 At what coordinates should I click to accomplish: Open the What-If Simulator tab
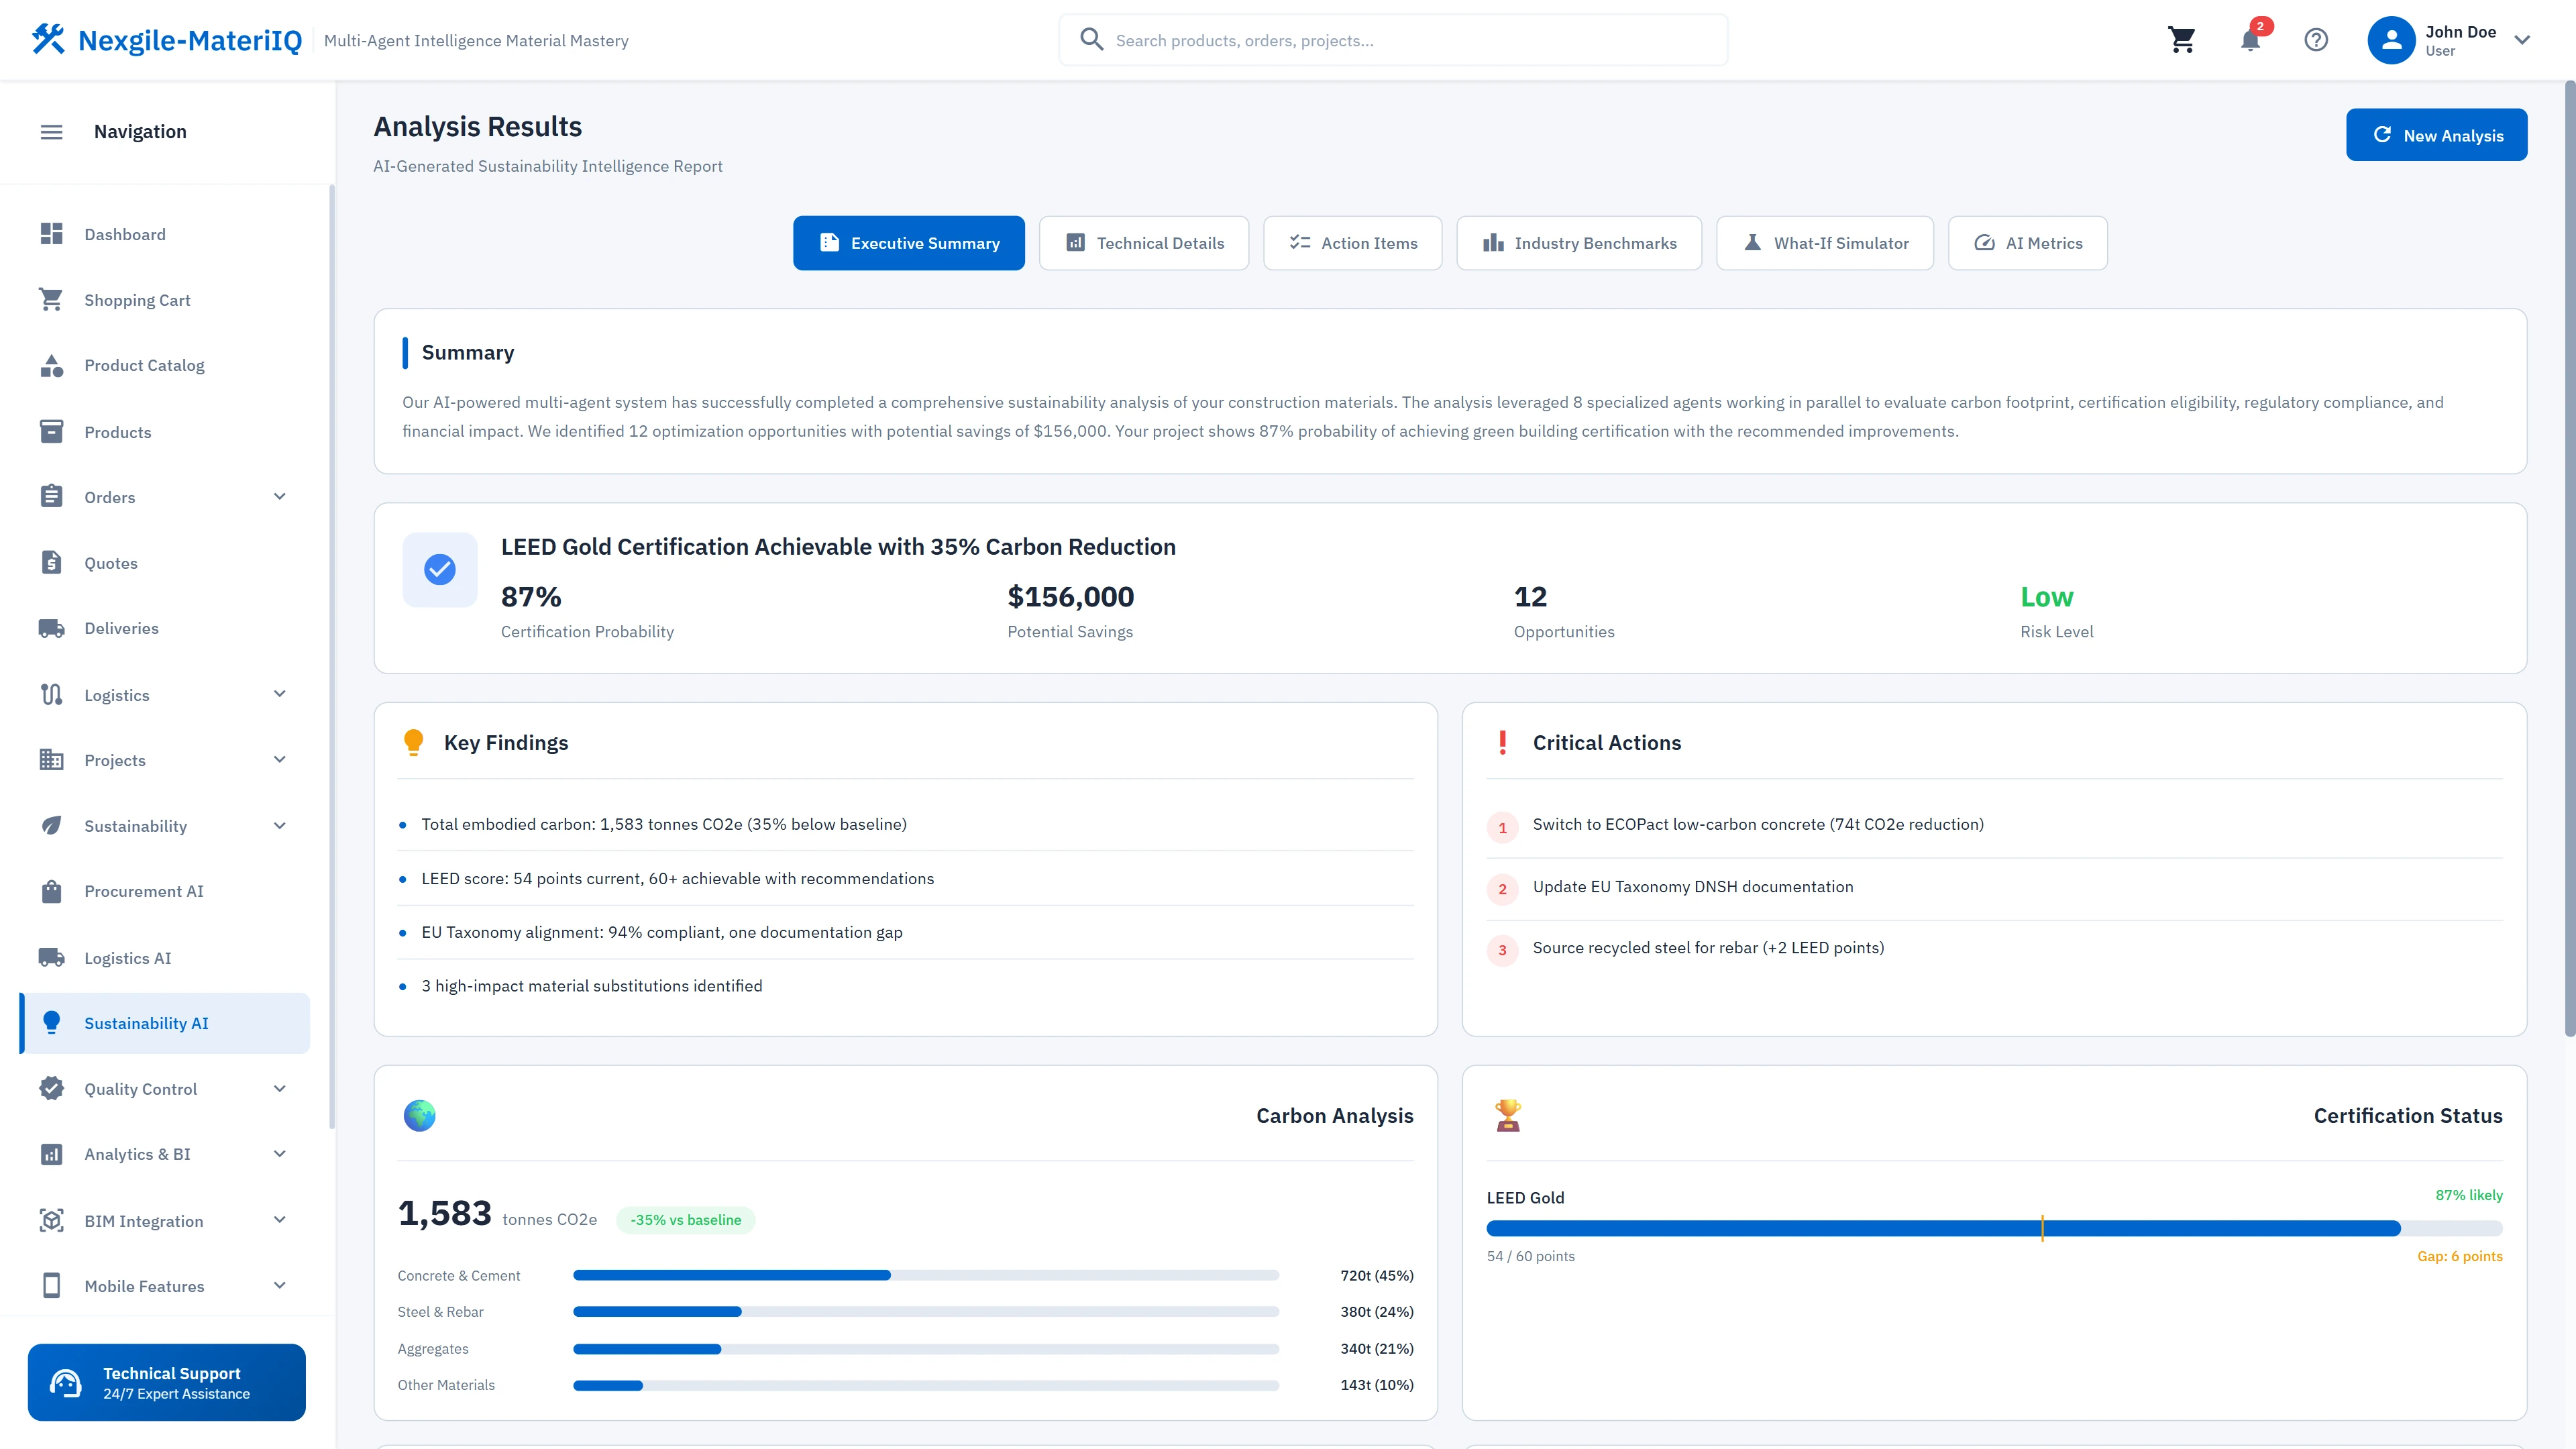point(1825,243)
